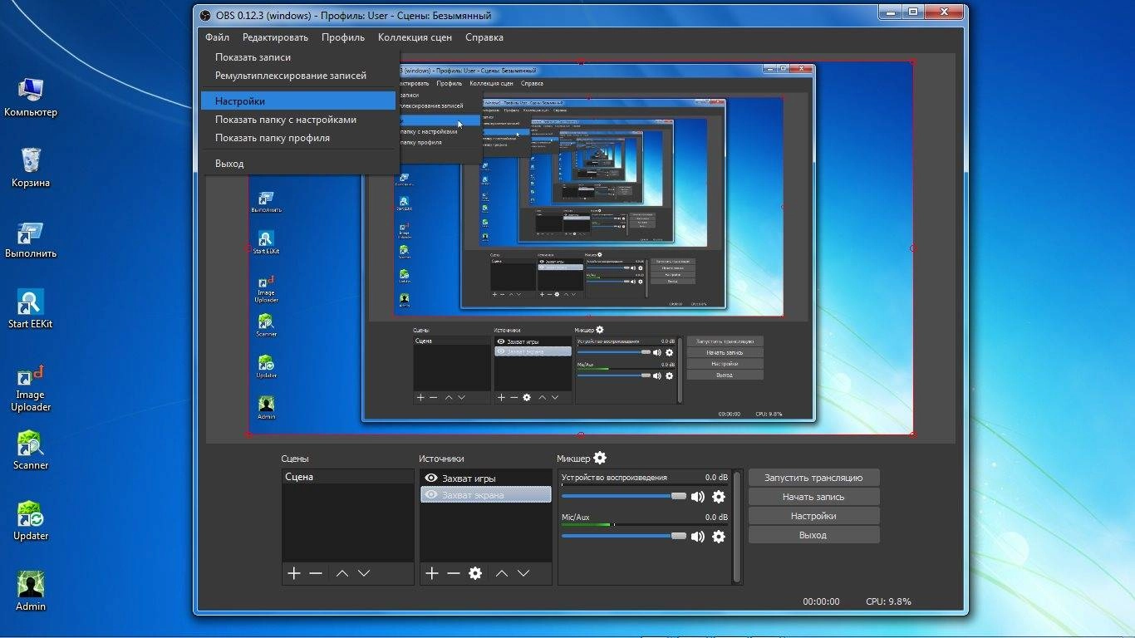Open Компьютер desktop icon
This screenshot has height=638, width=1135.
point(31,96)
